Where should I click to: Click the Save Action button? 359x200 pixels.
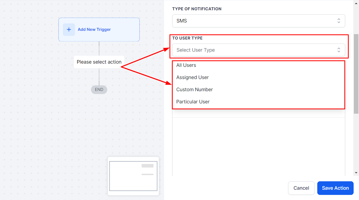coord(335,188)
